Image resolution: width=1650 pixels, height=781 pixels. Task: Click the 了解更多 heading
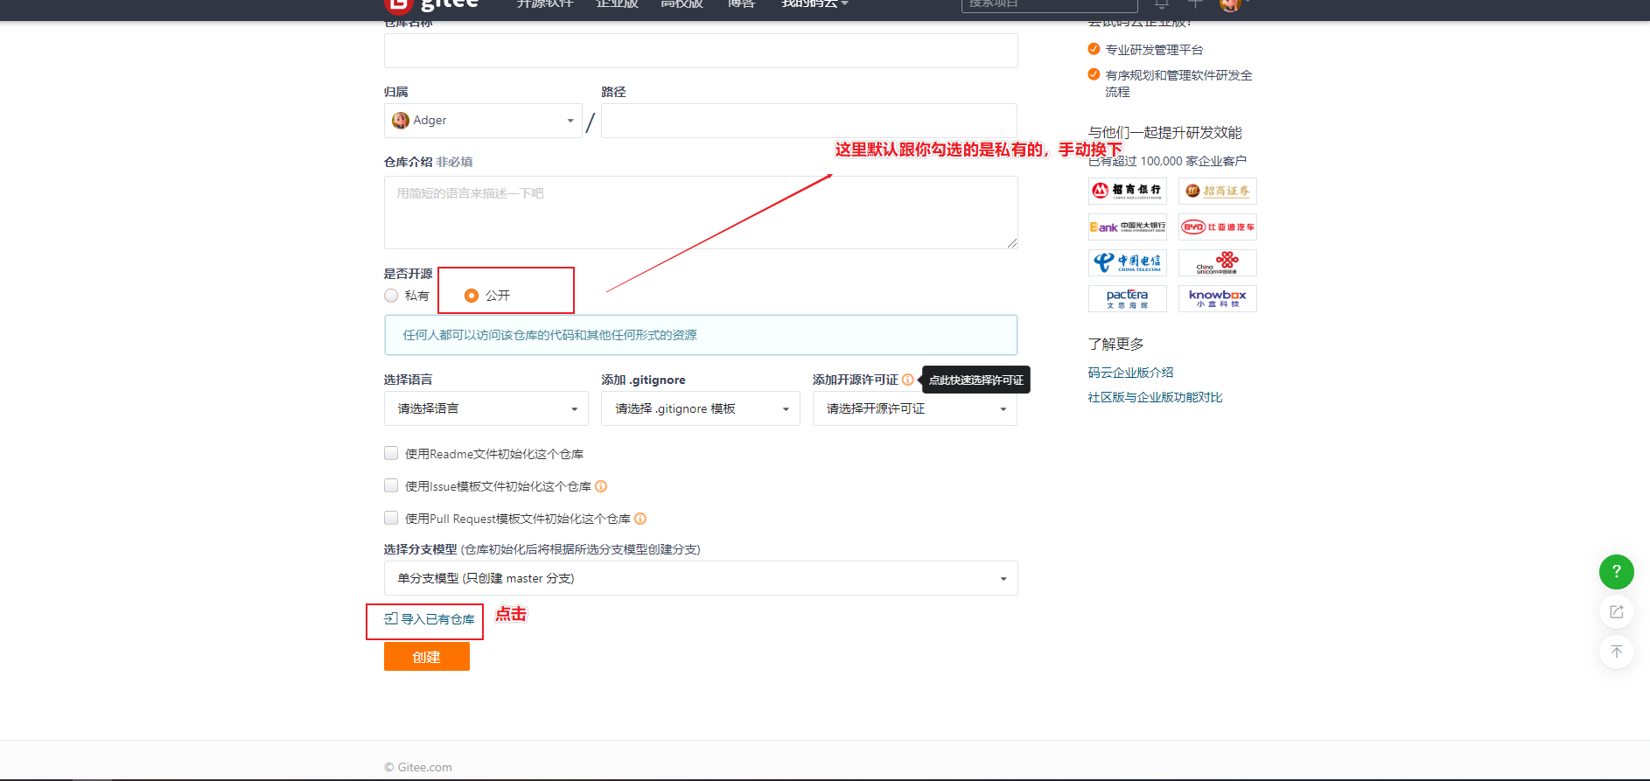point(1115,344)
